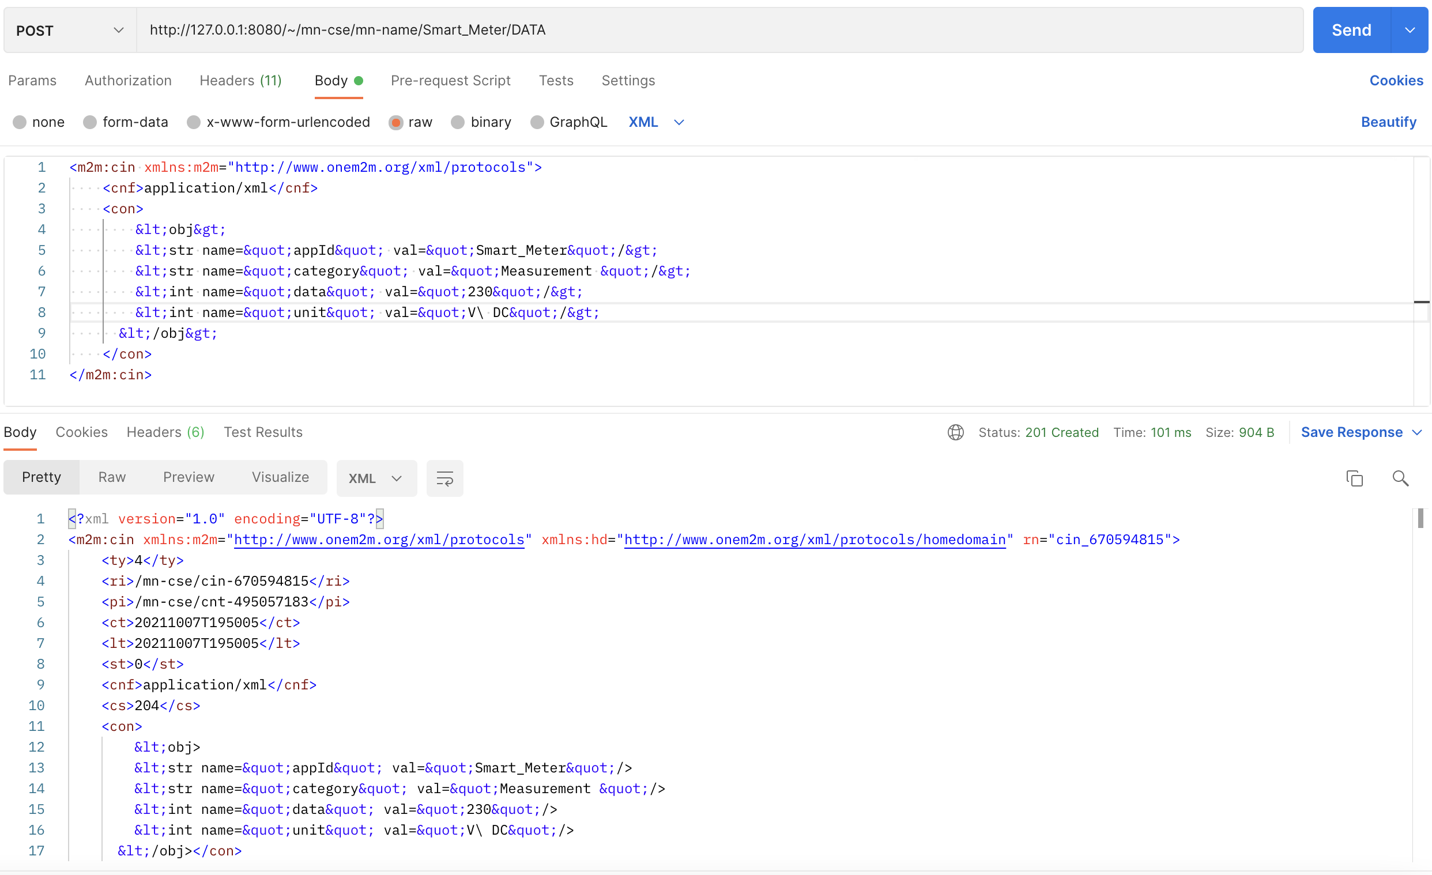Open the Send options dropdown arrow
1432x875 pixels.
1410,30
